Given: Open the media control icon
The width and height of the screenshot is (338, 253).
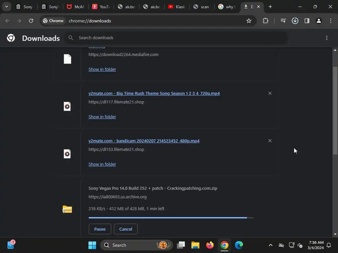Looking at the screenshot, I should [x=283, y=21].
